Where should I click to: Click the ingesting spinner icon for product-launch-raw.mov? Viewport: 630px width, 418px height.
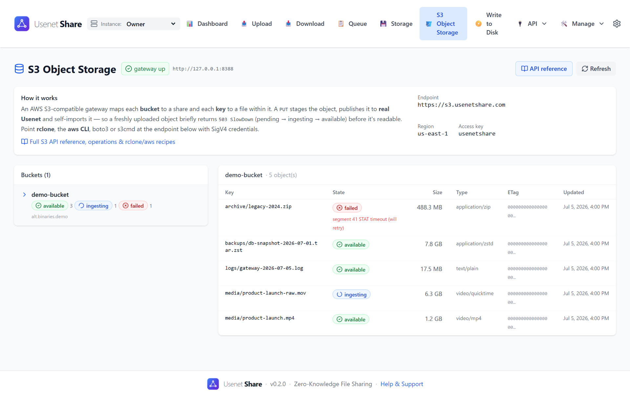pyautogui.click(x=340, y=294)
